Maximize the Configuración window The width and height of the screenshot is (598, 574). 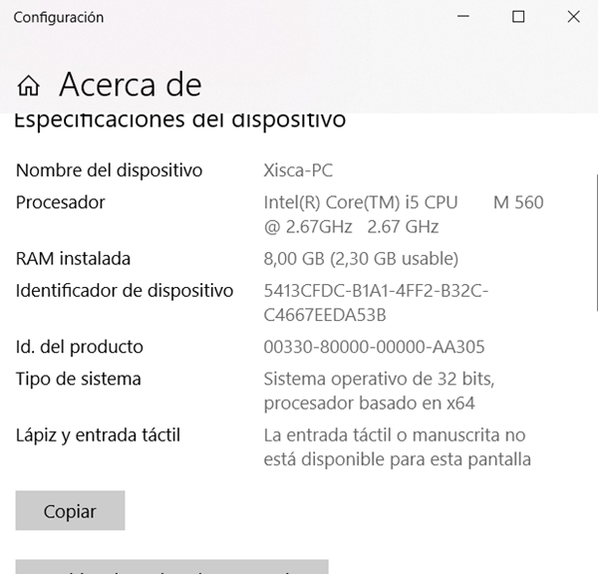pyautogui.click(x=518, y=17)
